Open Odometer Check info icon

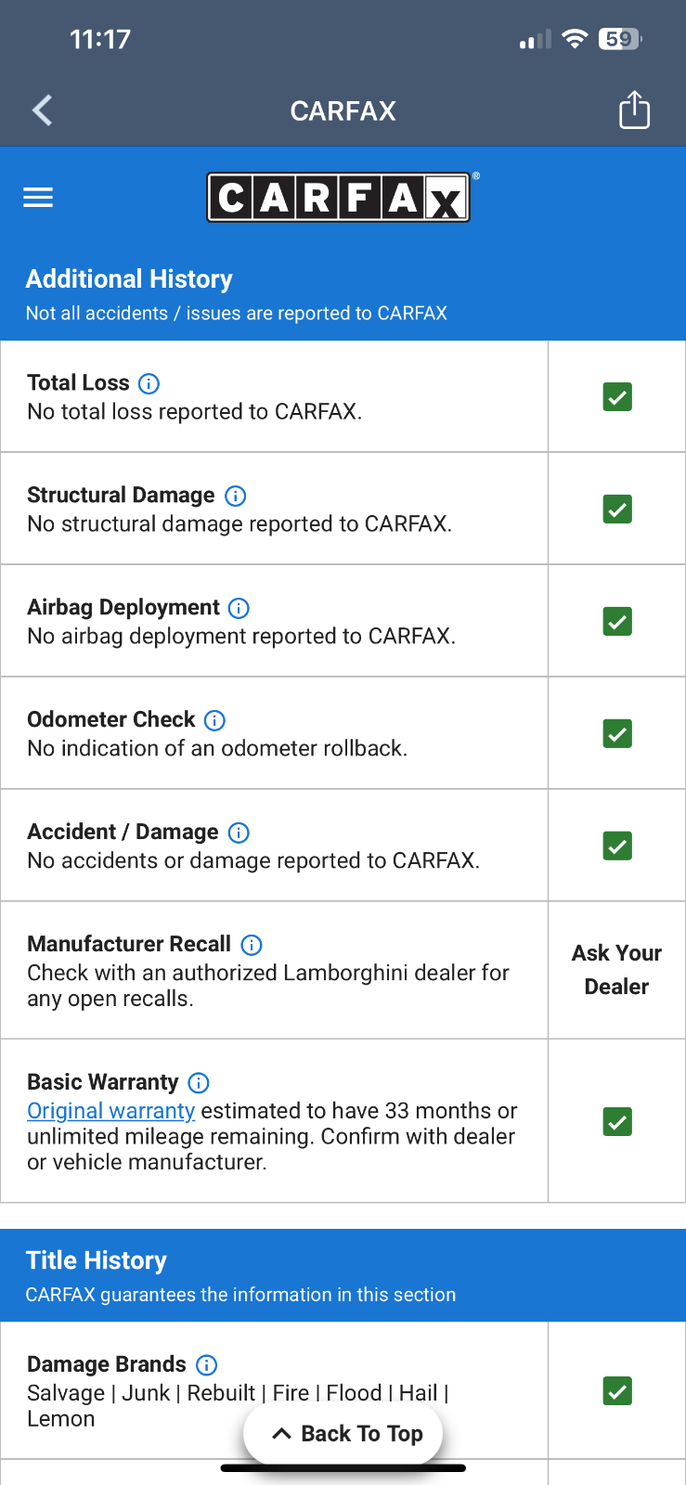214,720
